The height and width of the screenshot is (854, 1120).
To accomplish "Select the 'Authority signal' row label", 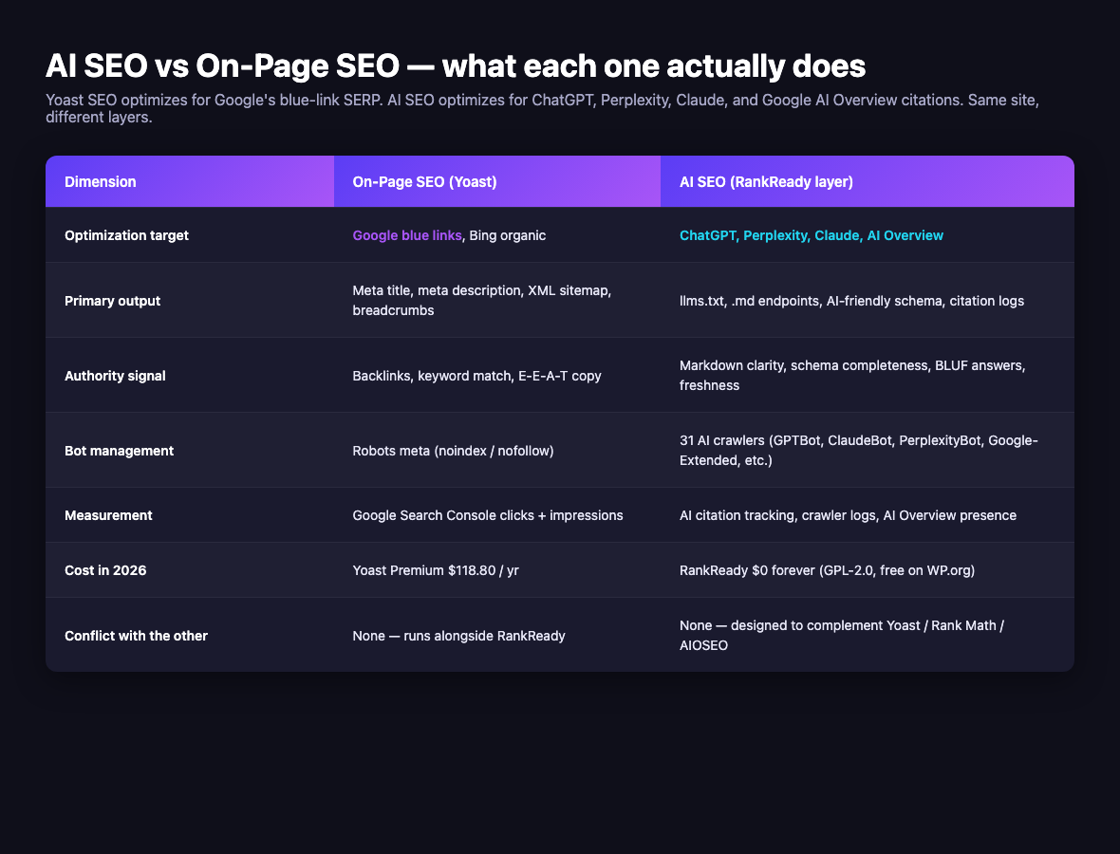I will tap(115, 376).
